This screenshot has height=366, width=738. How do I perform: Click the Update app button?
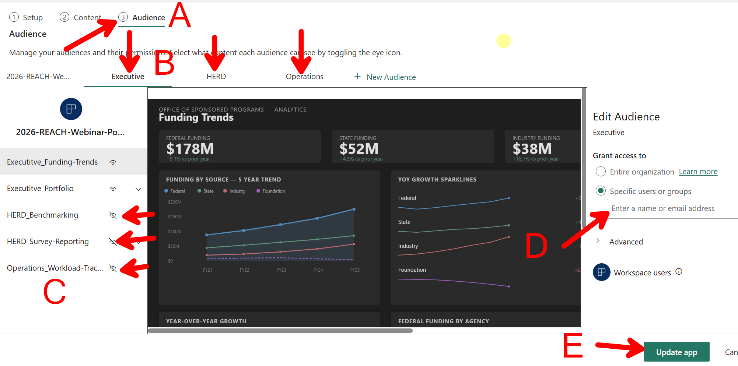point(677,352)
